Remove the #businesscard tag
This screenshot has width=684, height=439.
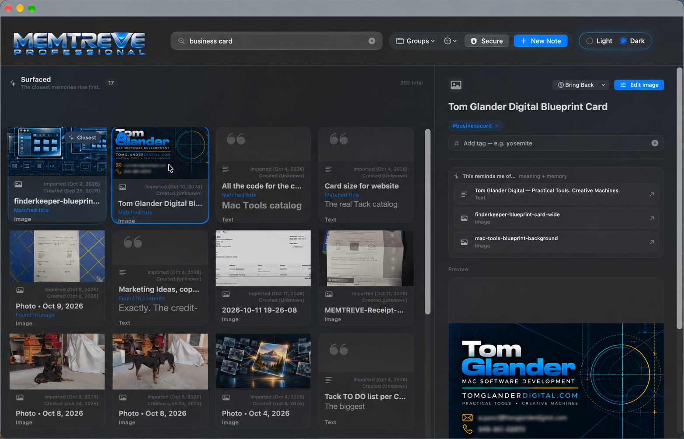(497, 126)
